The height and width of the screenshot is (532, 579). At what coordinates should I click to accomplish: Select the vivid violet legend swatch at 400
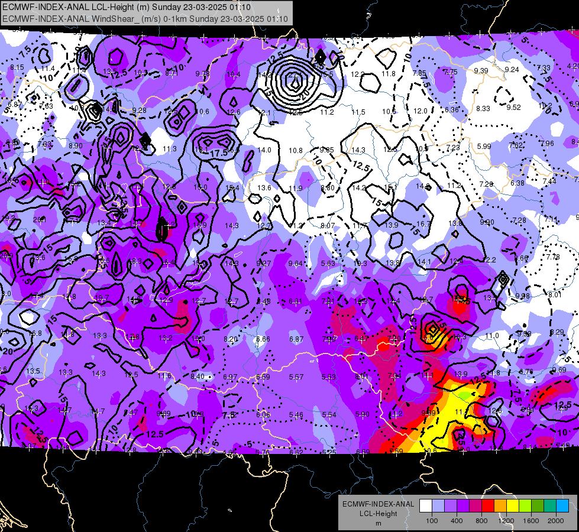pos(463,506)
